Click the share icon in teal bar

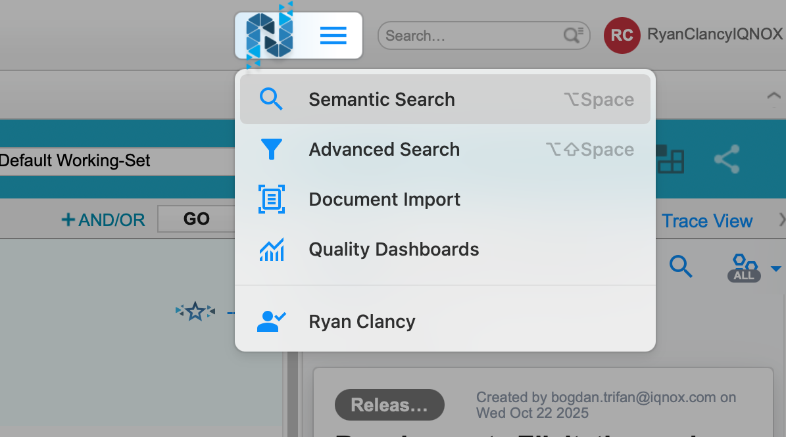point(727,159)
